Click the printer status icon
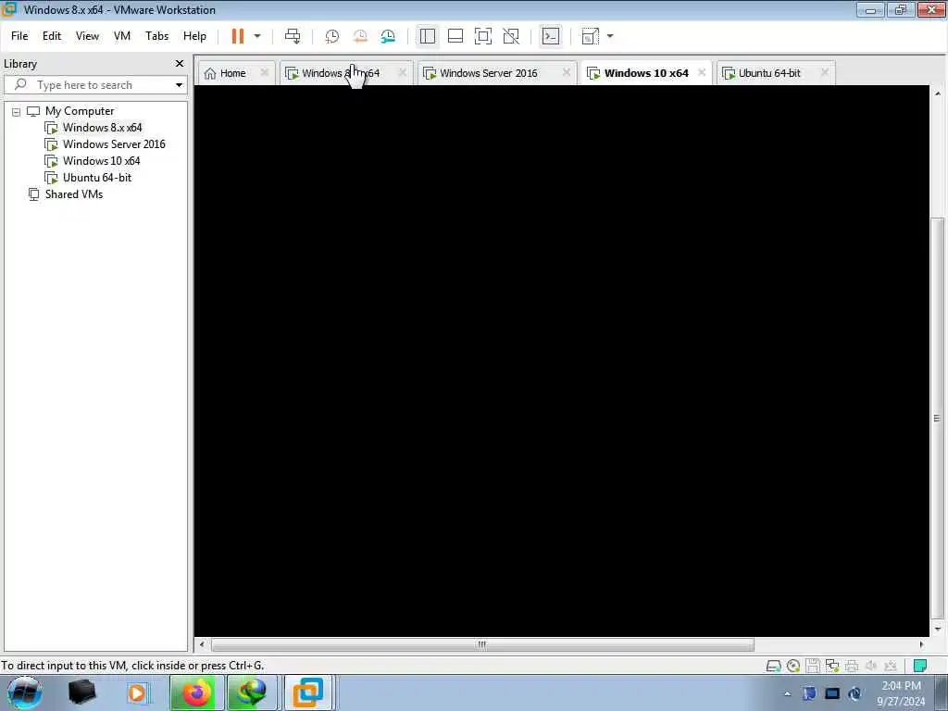The image size is (948, 711). click(852, 667)
